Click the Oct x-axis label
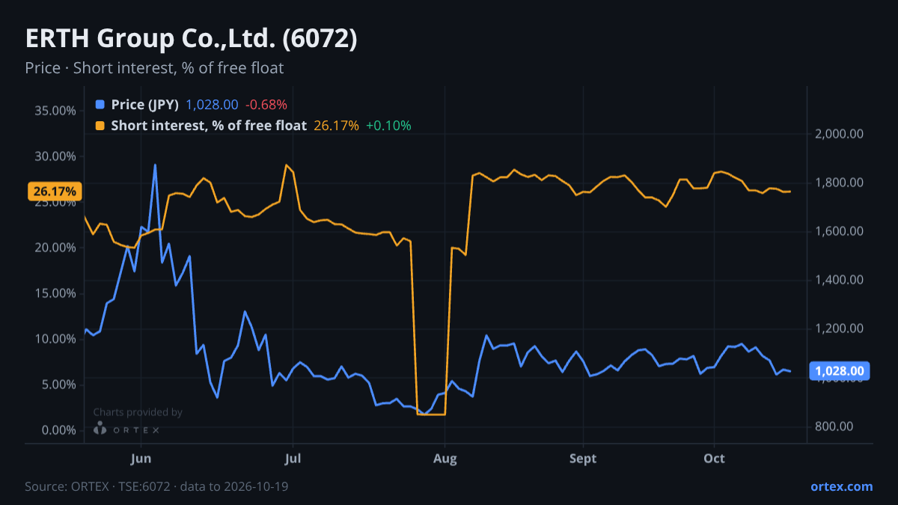This screenshot has width=898, height=505. pos(715,459)
